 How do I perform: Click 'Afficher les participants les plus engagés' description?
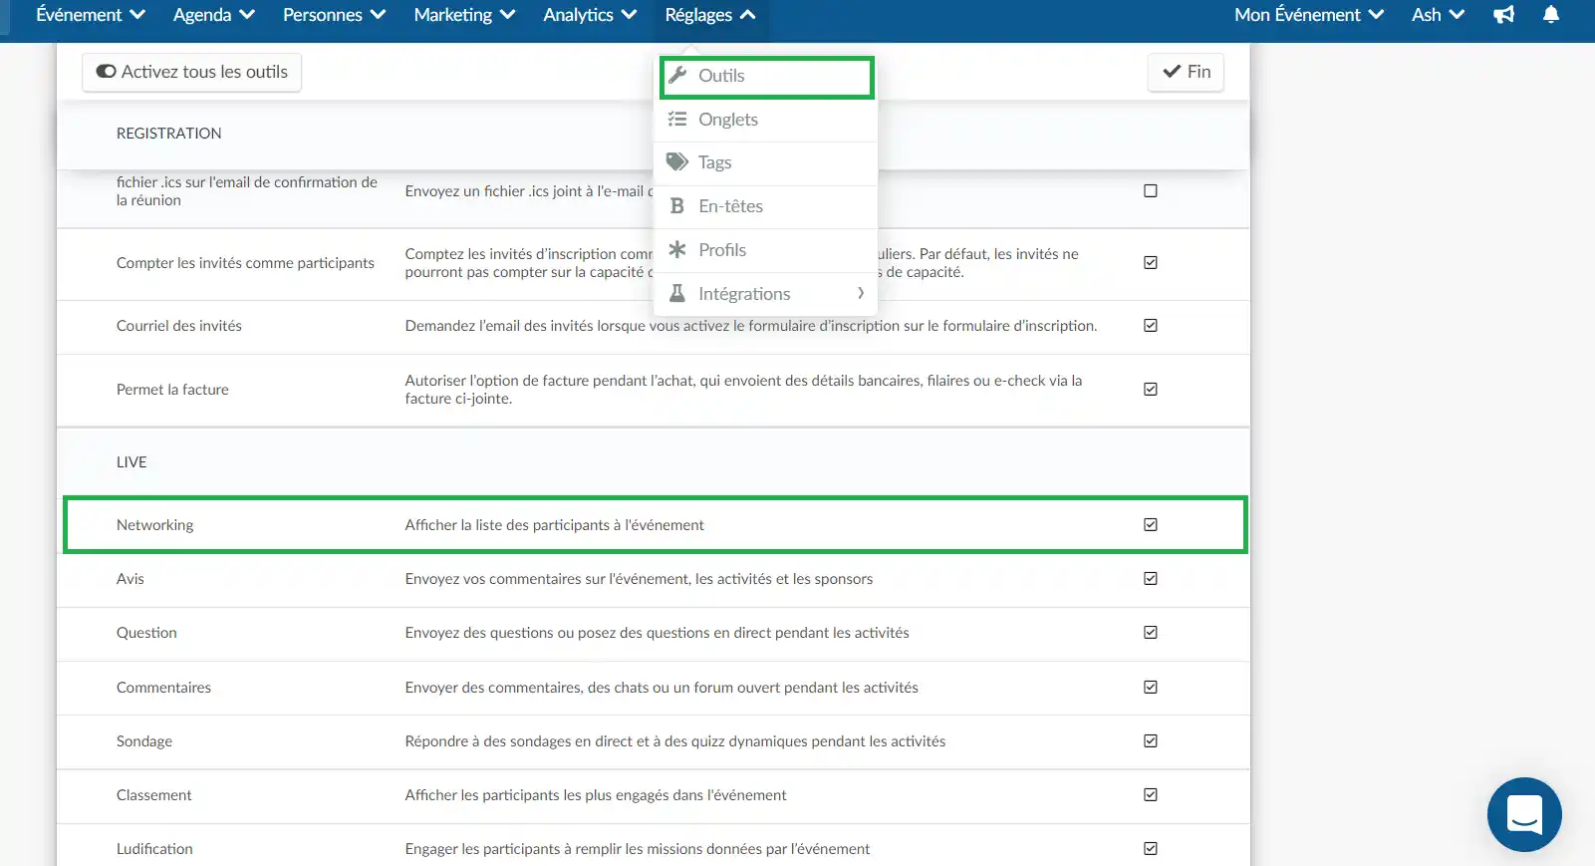[596, 795]
